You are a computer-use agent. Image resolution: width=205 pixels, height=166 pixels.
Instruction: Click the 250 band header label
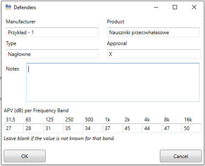click(x=69, y=120)
